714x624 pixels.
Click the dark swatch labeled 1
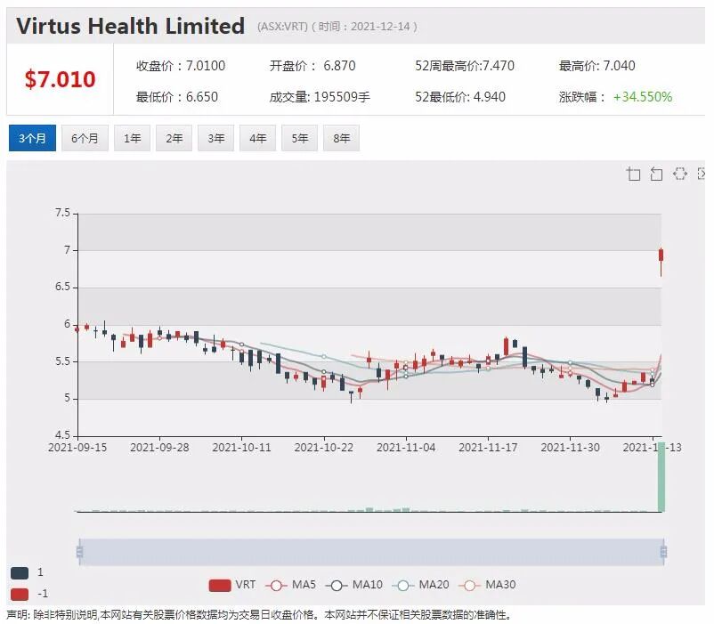tap(20, 572)
